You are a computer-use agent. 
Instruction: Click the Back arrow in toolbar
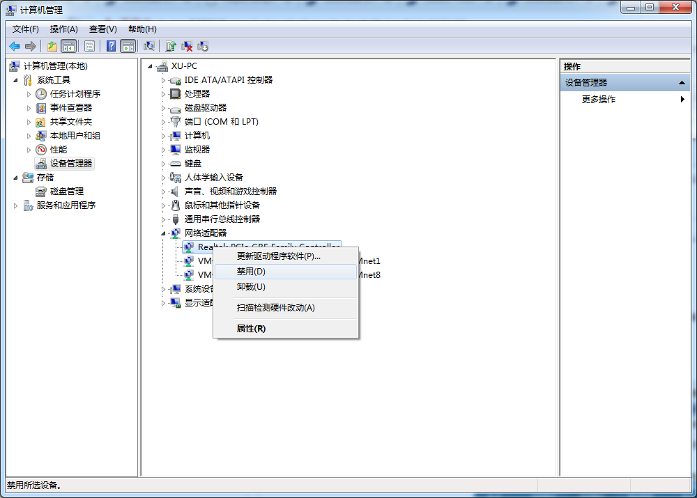[x=15, y=46]
